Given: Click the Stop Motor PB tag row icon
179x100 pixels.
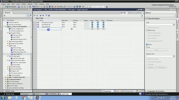Looking at the screenshot, I should (x=38, y=27).
